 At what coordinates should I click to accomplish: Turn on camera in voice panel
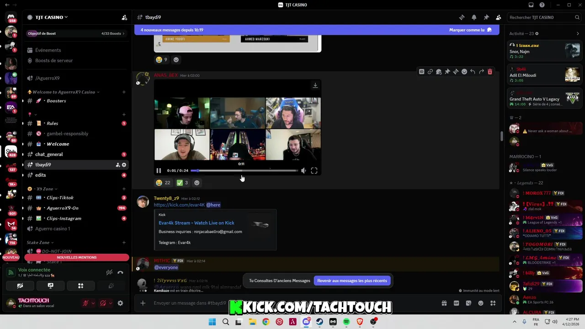[21, 286]
